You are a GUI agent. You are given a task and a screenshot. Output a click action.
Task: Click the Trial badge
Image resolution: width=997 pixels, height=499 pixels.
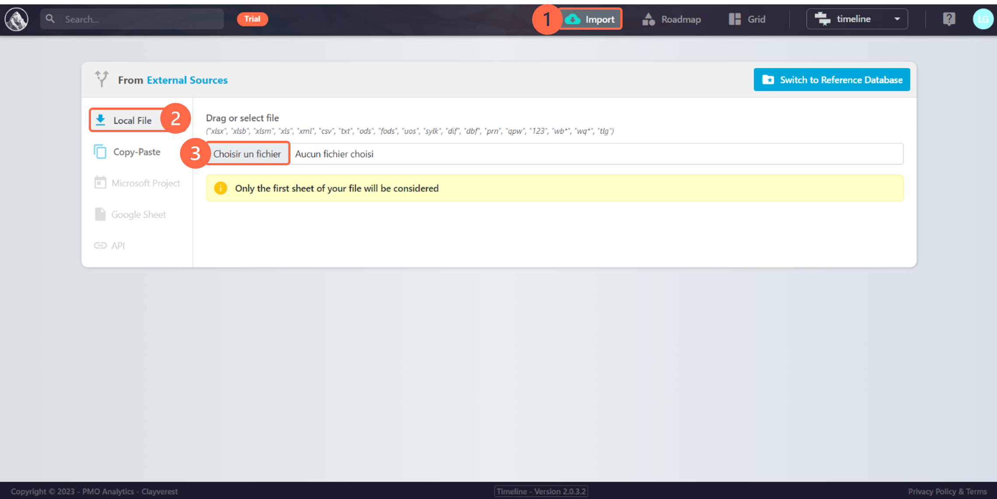[252, 19]
